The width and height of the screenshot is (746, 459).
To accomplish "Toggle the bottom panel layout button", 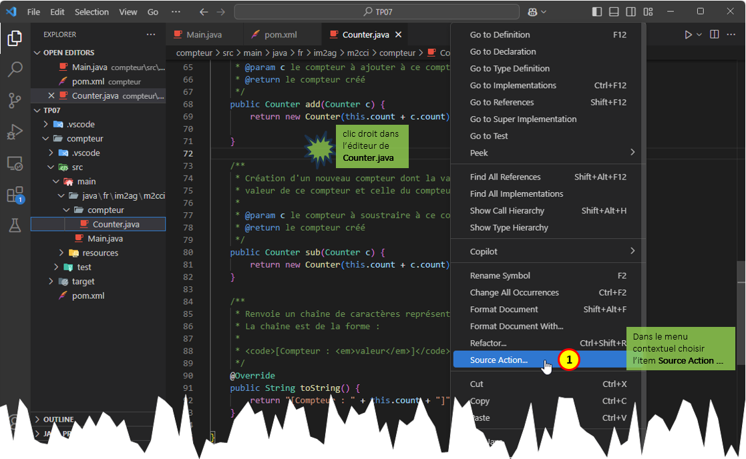I will pos(614,12).
